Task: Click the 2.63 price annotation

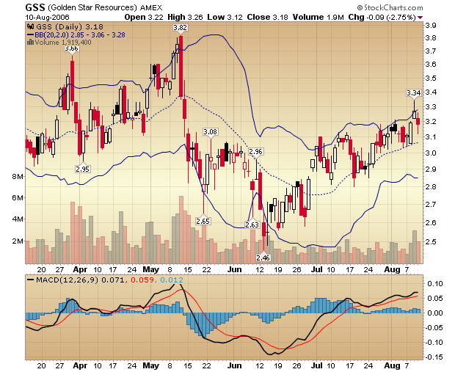Action: 252,225
